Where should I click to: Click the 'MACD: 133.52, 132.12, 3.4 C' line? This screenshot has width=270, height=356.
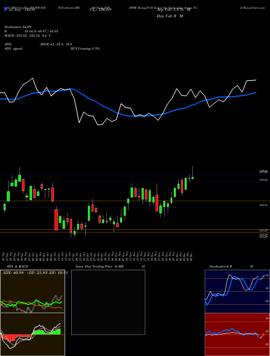coord(28,36)
